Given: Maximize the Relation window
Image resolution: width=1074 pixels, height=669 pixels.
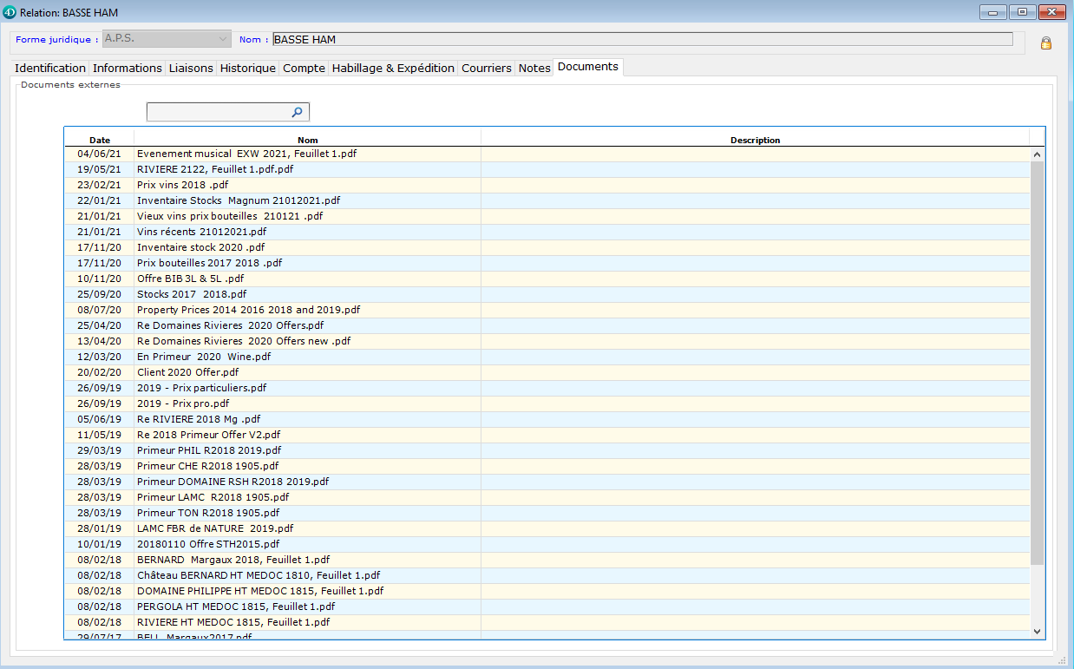Looking at the screenshot, I should (1023, 12).
